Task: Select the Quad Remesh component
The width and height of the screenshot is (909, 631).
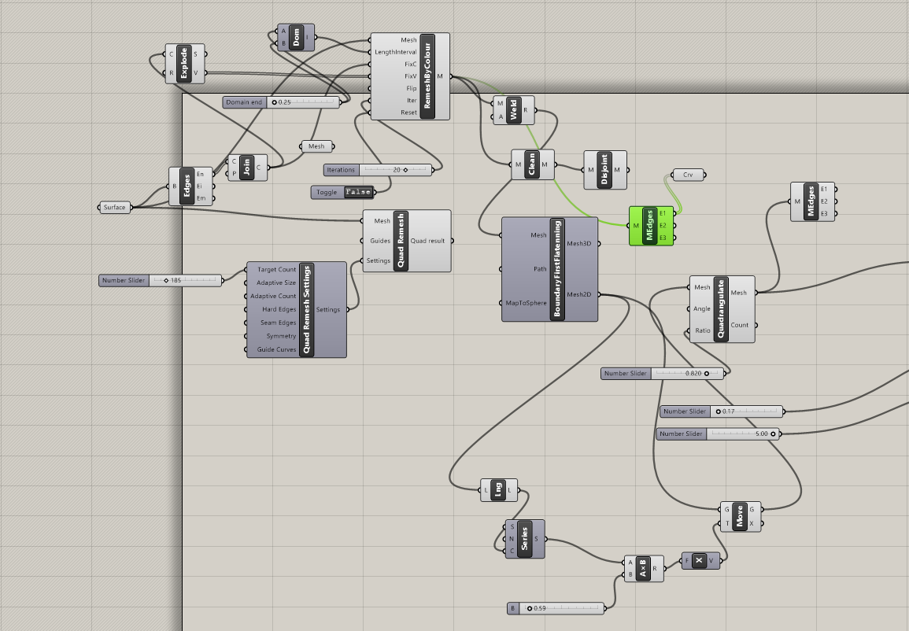Action: (x=406, y=241)
